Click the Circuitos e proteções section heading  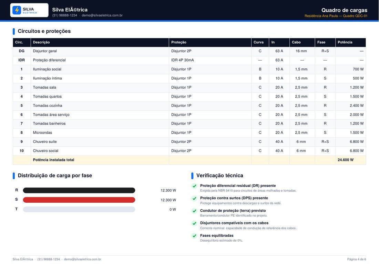[44, 31]
